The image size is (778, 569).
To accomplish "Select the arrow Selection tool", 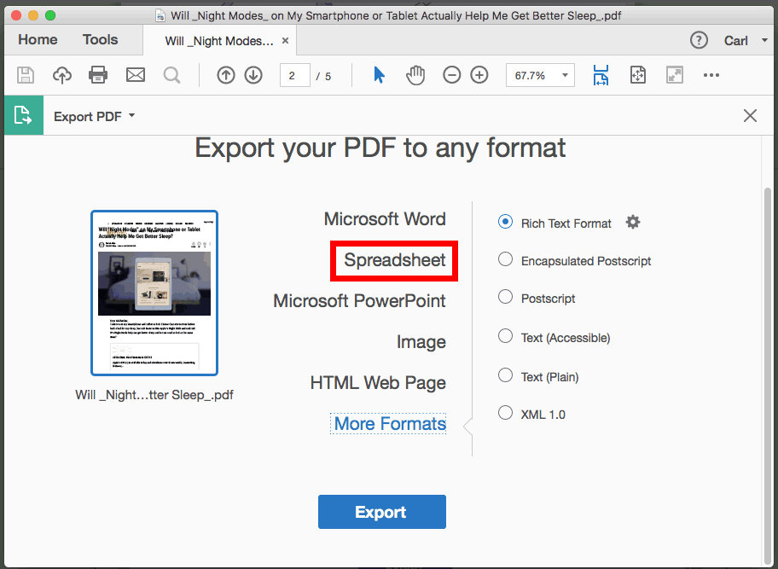I will coord(379,75).
